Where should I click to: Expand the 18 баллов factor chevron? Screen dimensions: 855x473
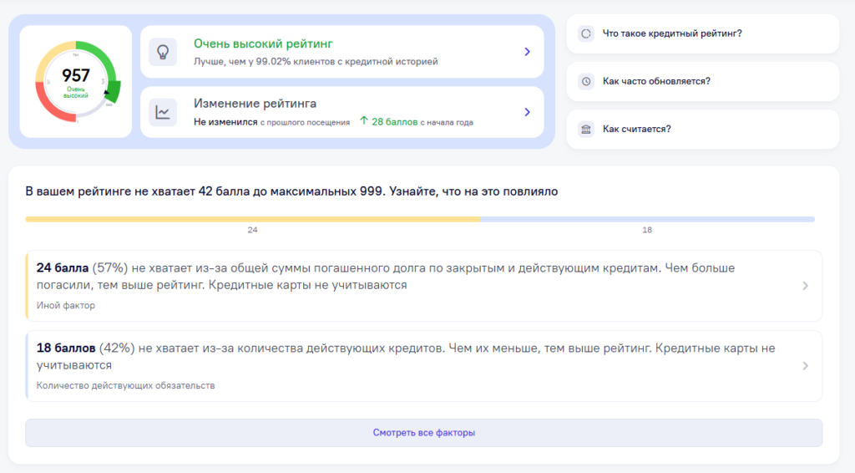(x=806, y=366)
